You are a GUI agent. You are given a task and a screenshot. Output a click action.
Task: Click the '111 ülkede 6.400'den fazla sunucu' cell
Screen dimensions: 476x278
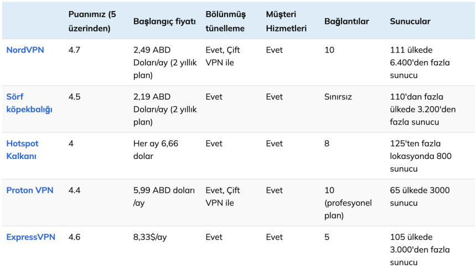pyautogui.click(x=420, y=62)
